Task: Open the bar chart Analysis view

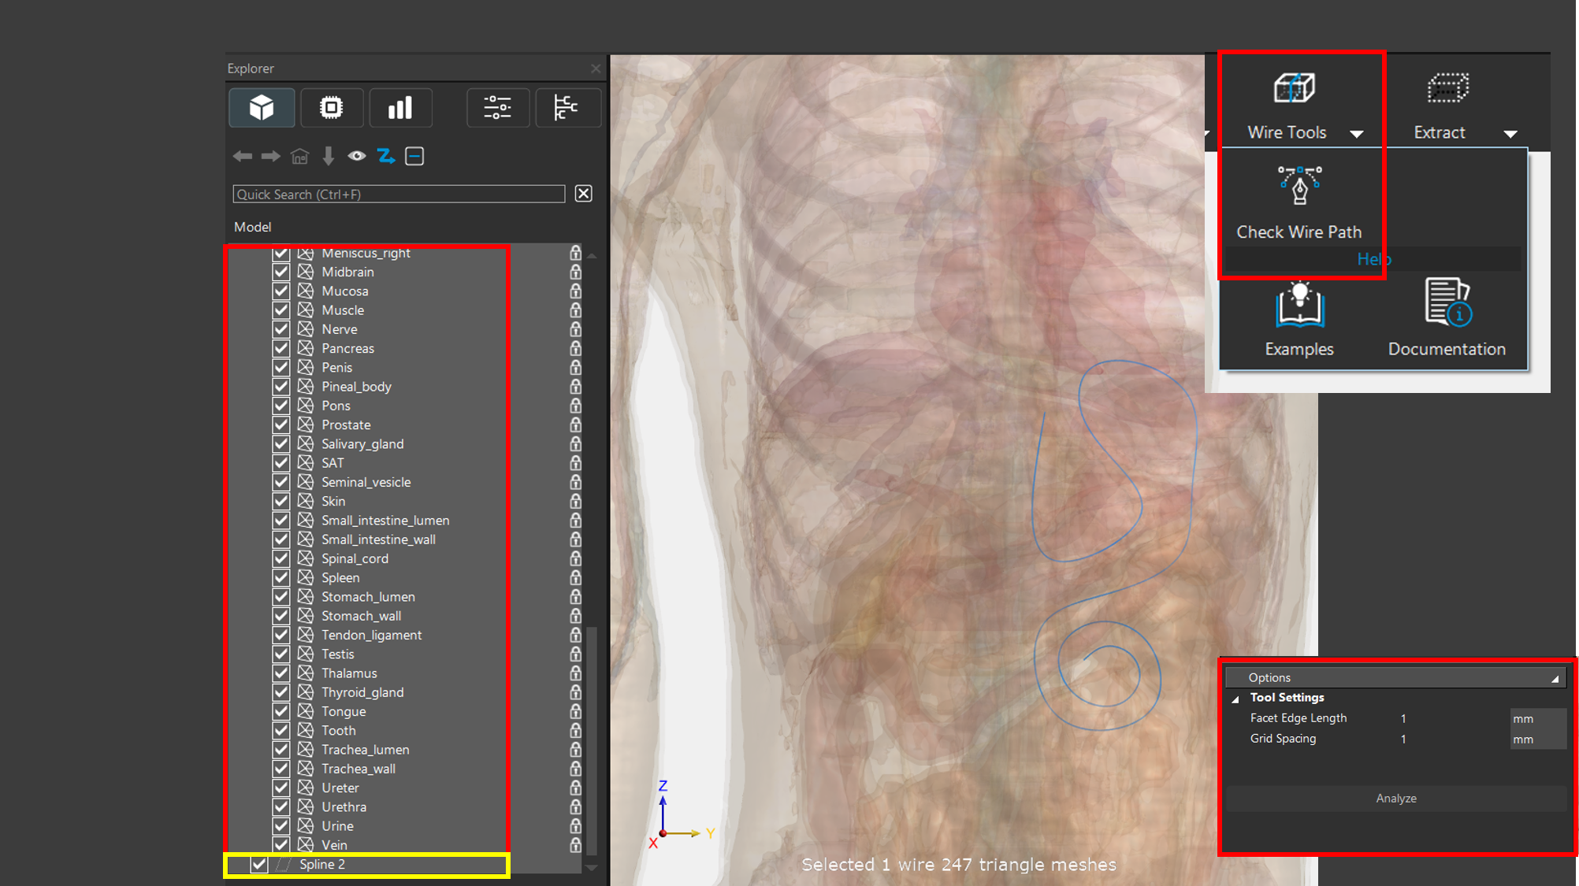Action: pos(400,108)
